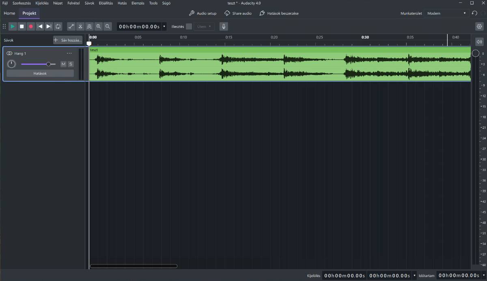This screenshot has height=281, width=487.
Task: Open the Hatás menu
Action: [x=122, y=3]
